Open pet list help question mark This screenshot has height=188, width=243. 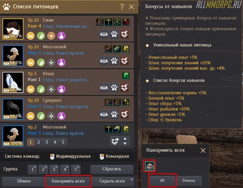[x=122, y=7]
